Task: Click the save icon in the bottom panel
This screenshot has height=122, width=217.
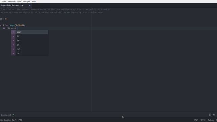Action: (x=210, y=115)
